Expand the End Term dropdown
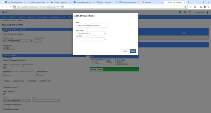Viewport: 211px width, 113px height. click(91, 40)
